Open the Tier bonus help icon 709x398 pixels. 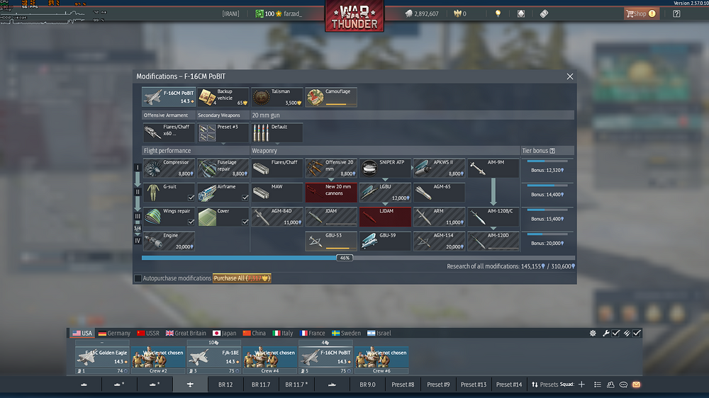click(x=552, y=151)
